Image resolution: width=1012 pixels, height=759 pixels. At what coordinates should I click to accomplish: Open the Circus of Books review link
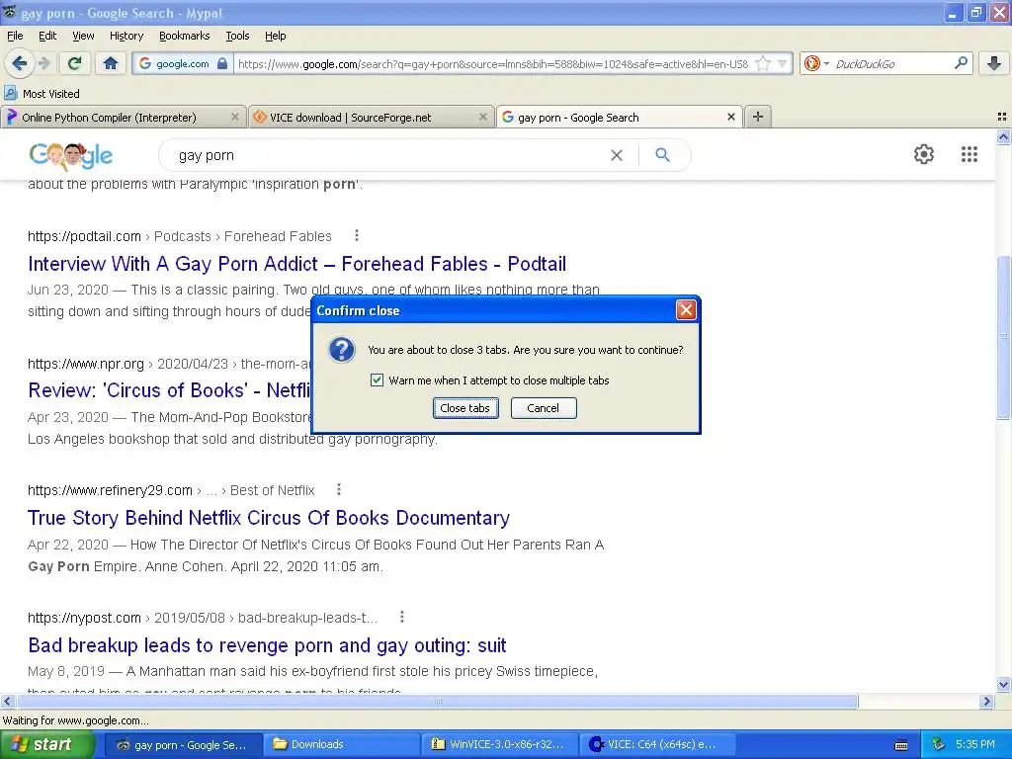pyautogui.click(x=169, y=390)
